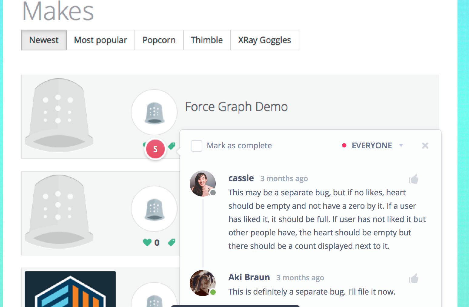This screenshot has height=307, width=469.
Task: Check the Mark as complete checkbox
Action: (x=197, y=146)
